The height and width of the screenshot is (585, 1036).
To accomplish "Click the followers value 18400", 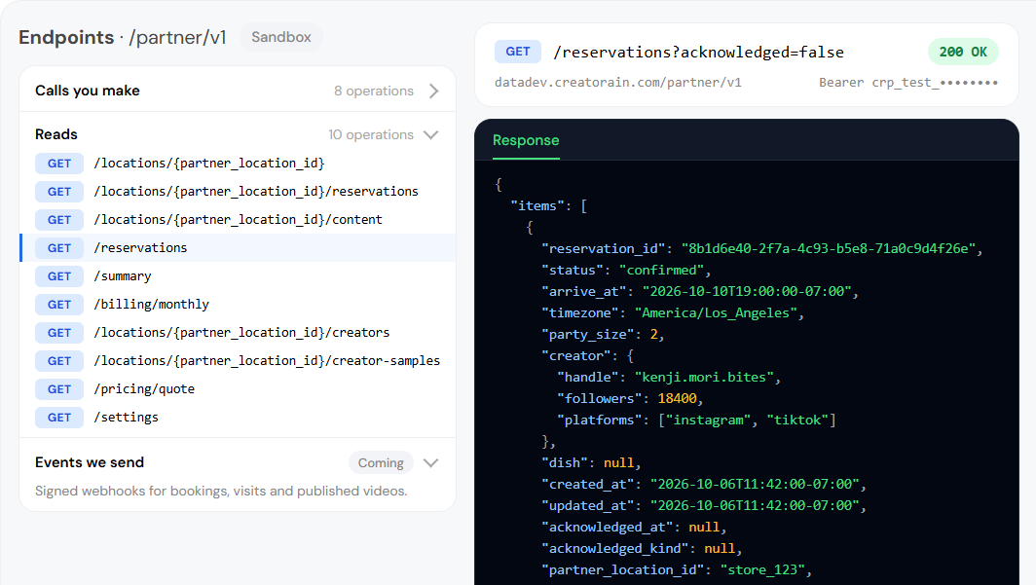I will (x=678, y=399).
